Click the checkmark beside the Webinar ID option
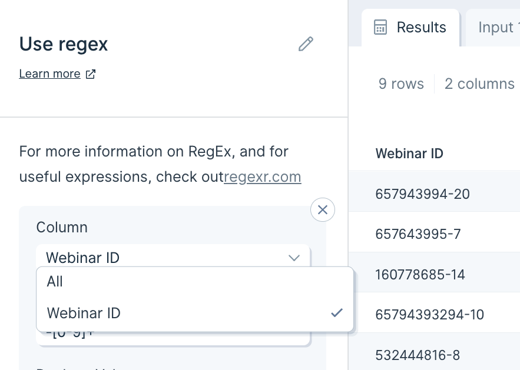The width and height of the screenshot is (520, 370). (x=337, y=313)
